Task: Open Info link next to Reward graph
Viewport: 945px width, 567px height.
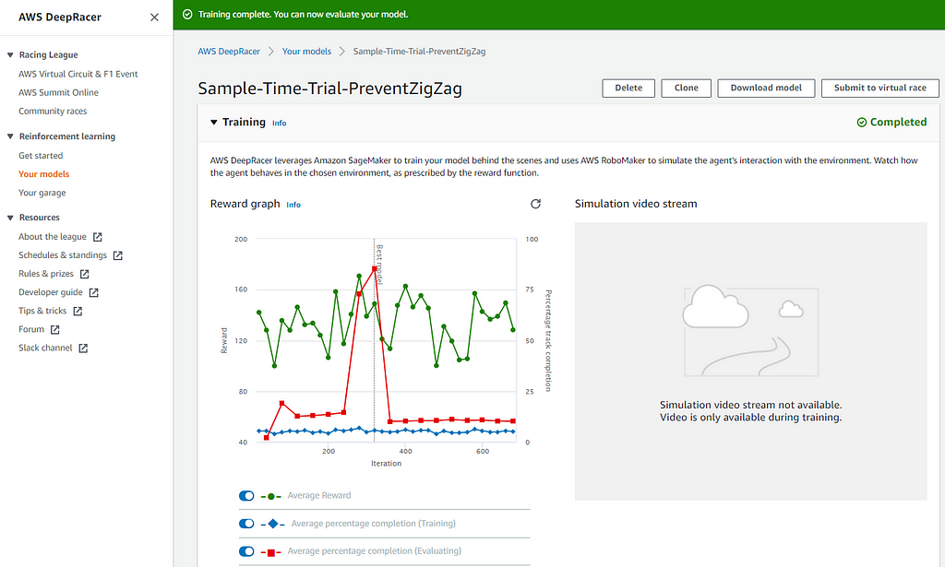Action: [x=293, y=206]
